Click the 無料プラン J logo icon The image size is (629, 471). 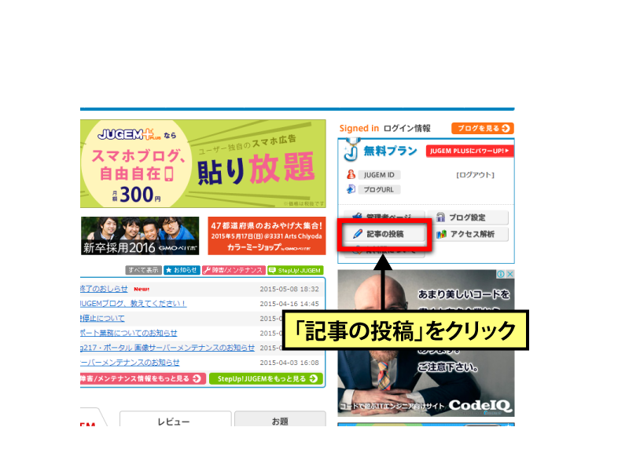pyautogui.click(x=351, y=150)
